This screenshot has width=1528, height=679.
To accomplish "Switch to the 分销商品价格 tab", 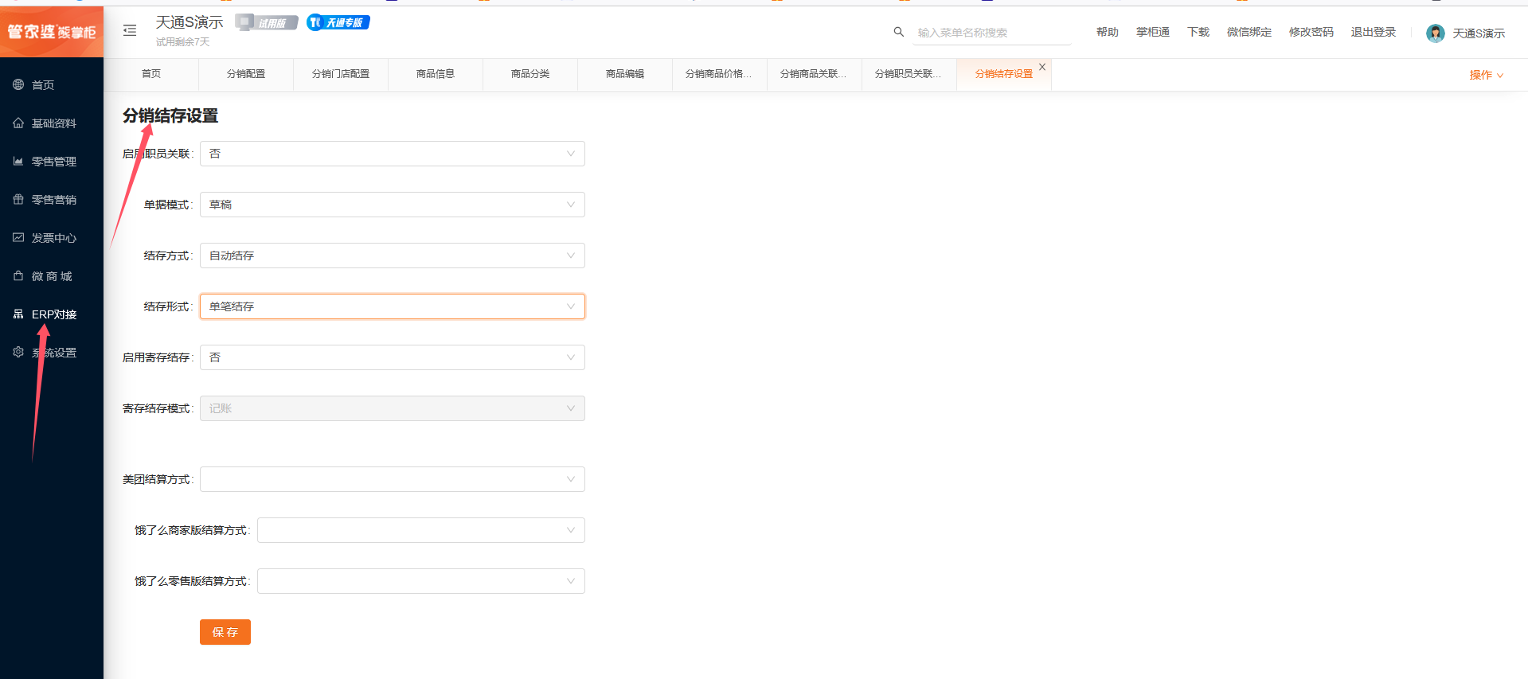I will (720, 74).
